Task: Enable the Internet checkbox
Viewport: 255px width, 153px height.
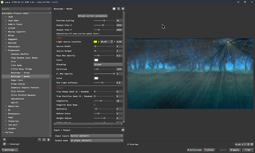Action: coord(8,144)
